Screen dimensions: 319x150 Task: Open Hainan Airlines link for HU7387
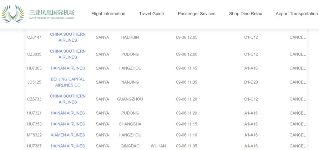(68, 146)
